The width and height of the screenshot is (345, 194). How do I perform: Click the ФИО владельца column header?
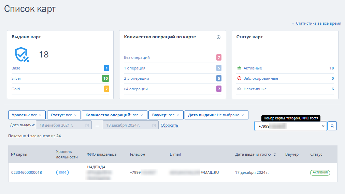(x=101, y=154)
